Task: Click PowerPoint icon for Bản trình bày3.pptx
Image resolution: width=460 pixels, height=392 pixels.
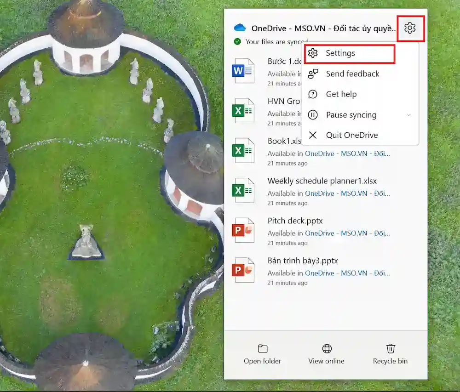Action: 243,270
